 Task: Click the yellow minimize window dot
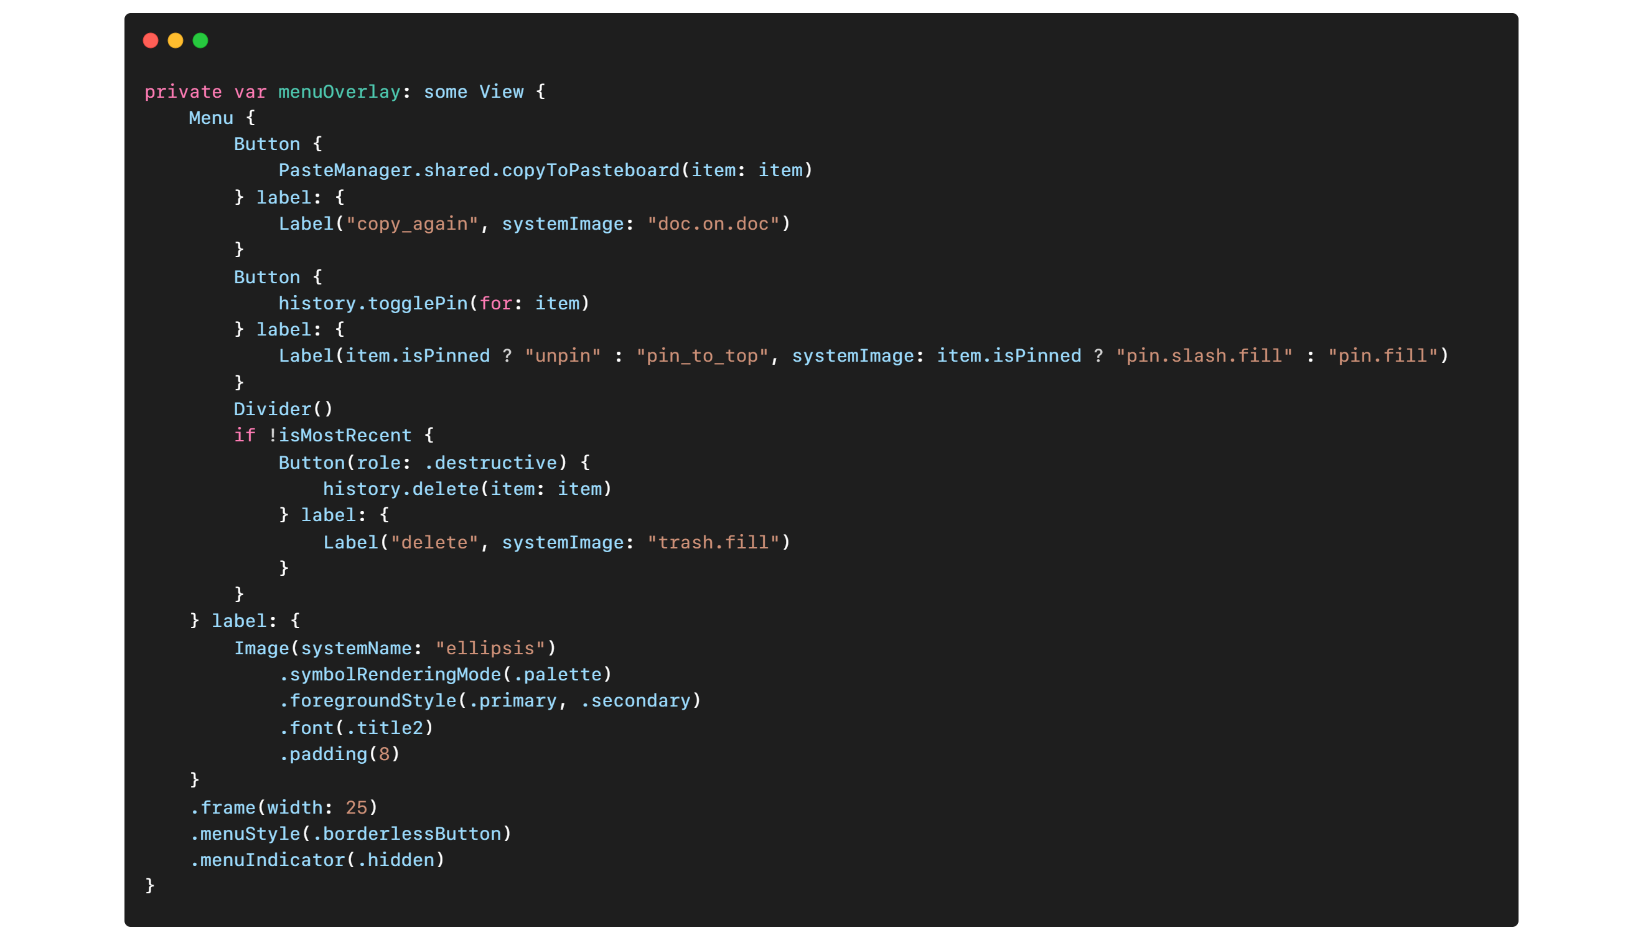tap(176, 40)
